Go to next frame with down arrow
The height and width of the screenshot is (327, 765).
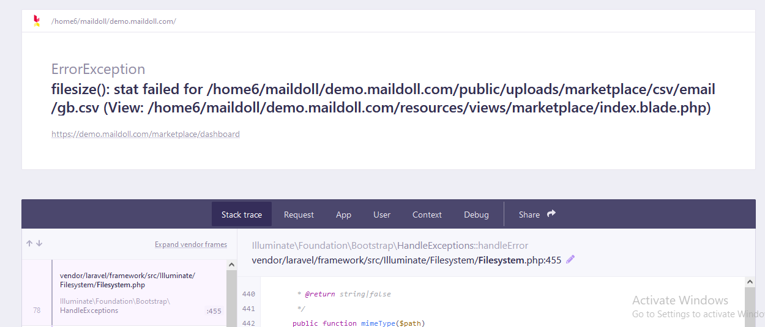pyautogui.click(x=39, y=243)
